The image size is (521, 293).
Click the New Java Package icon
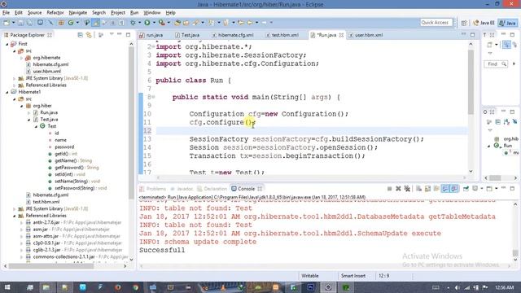(61, 23)
